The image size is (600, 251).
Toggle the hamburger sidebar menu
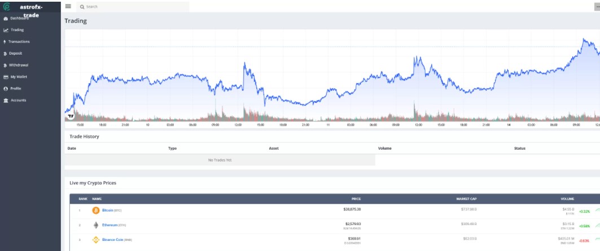pos(68,6)
